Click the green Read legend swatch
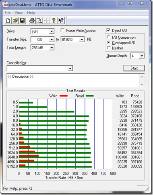 tap(89, 96)
